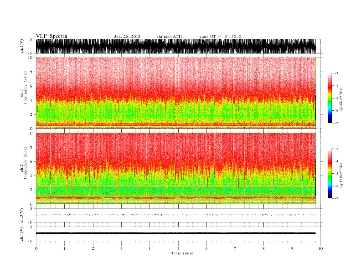The height and width of the screenshot is (279, 361).
Task: Select the "ch.3(V)" axis label
Action: coord(22,216)
